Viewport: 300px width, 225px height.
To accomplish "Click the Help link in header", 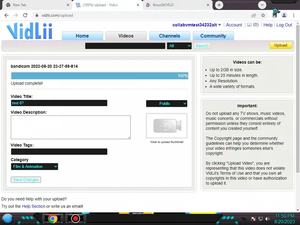I will (x=268, y=25).
